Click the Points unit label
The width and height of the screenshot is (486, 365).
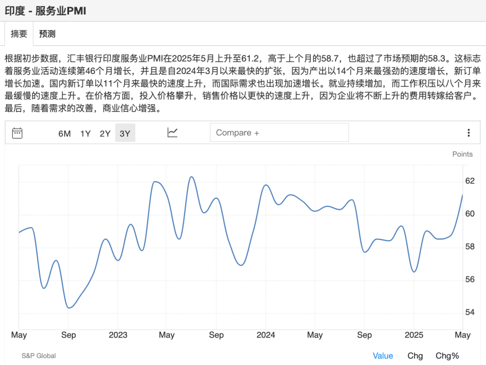tap(462, 154)
